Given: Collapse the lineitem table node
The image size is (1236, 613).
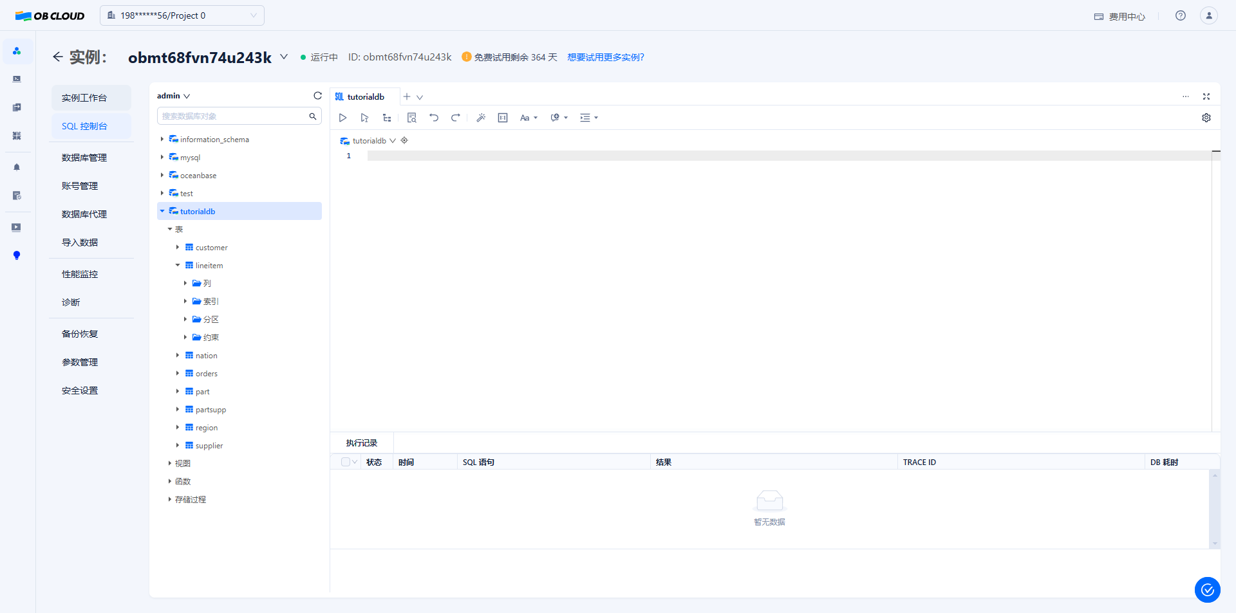Looking at the screenshot, I should 178,265.
